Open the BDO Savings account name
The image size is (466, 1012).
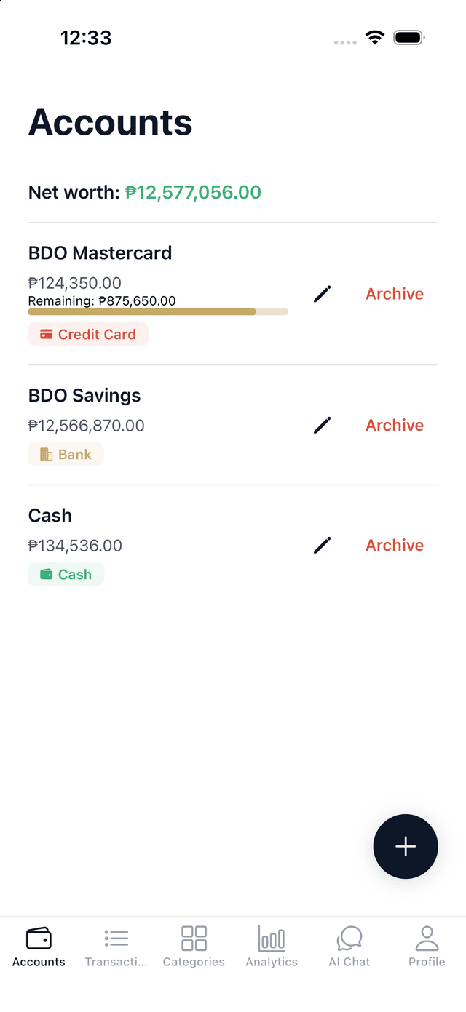tap(84, 395)
